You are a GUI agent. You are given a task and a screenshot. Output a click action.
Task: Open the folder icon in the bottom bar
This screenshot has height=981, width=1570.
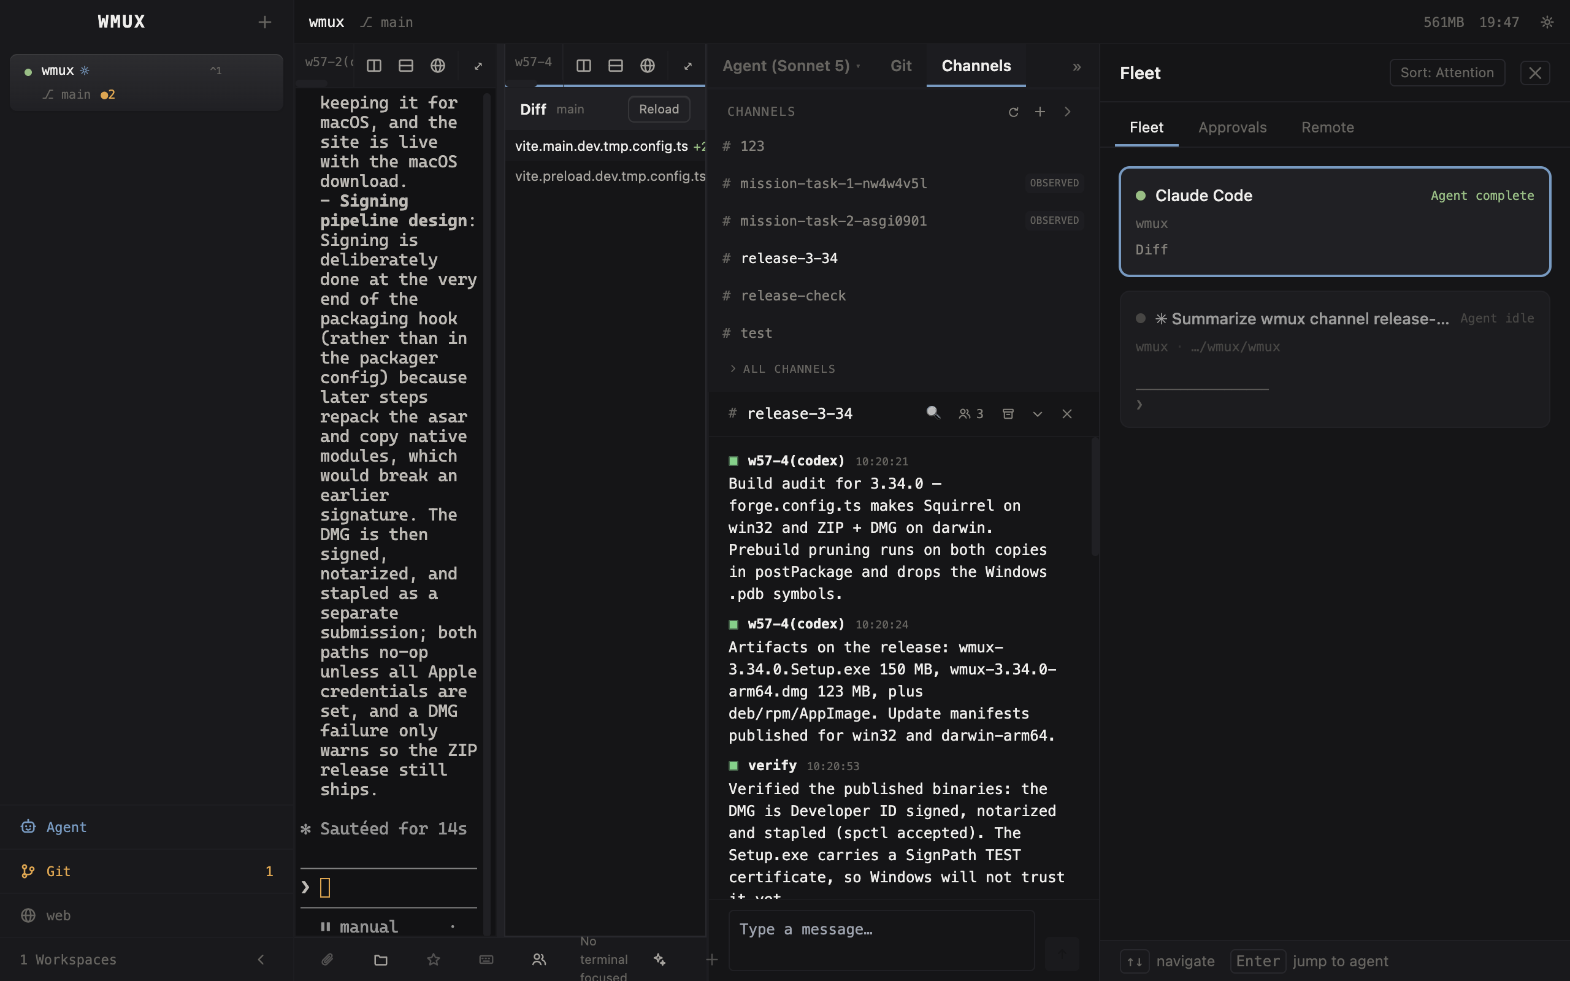pos(381,959)
